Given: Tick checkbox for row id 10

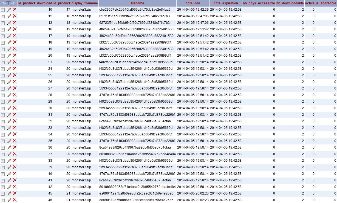Looking at the screenshot, I should pos(3,10).
